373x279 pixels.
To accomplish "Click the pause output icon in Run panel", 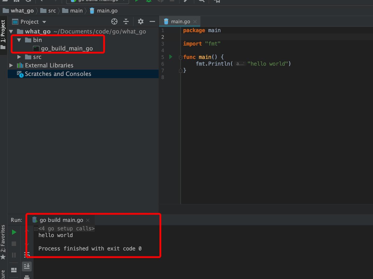I will [x=14, y=255].
